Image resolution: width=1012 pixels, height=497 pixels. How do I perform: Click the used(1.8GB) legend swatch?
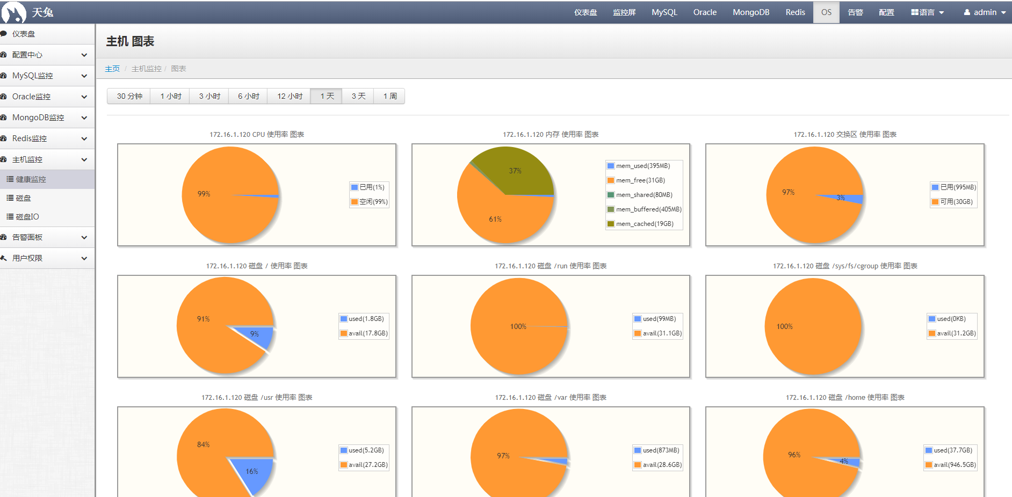click(344, 319)
